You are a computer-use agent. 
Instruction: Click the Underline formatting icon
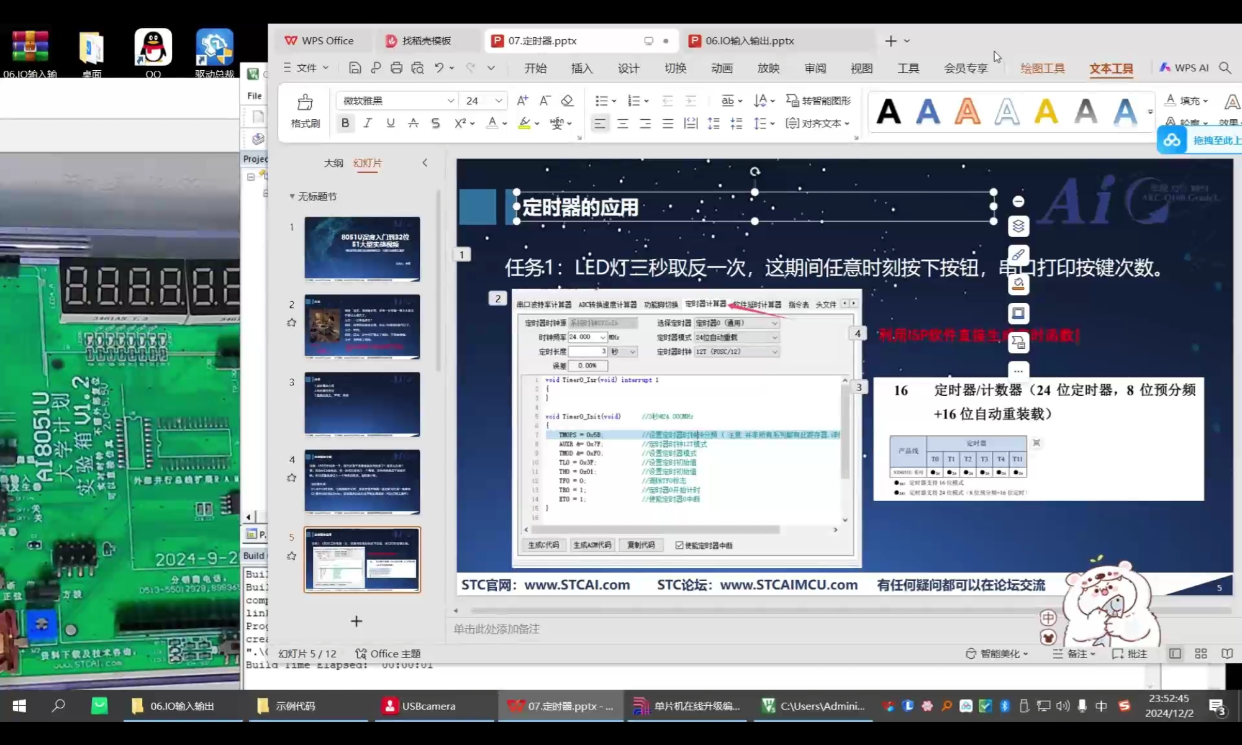[391, 123]
